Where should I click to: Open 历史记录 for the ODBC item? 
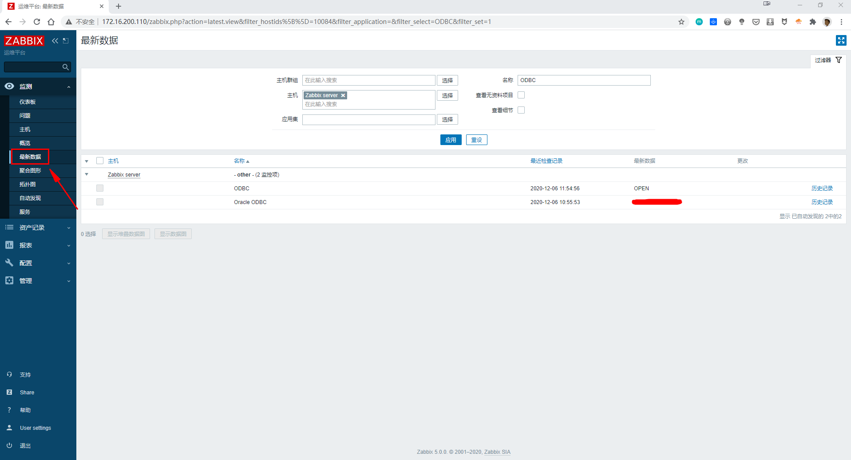tap(822, 188)
